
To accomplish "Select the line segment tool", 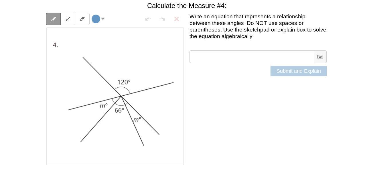I will [x=68, y=19].
